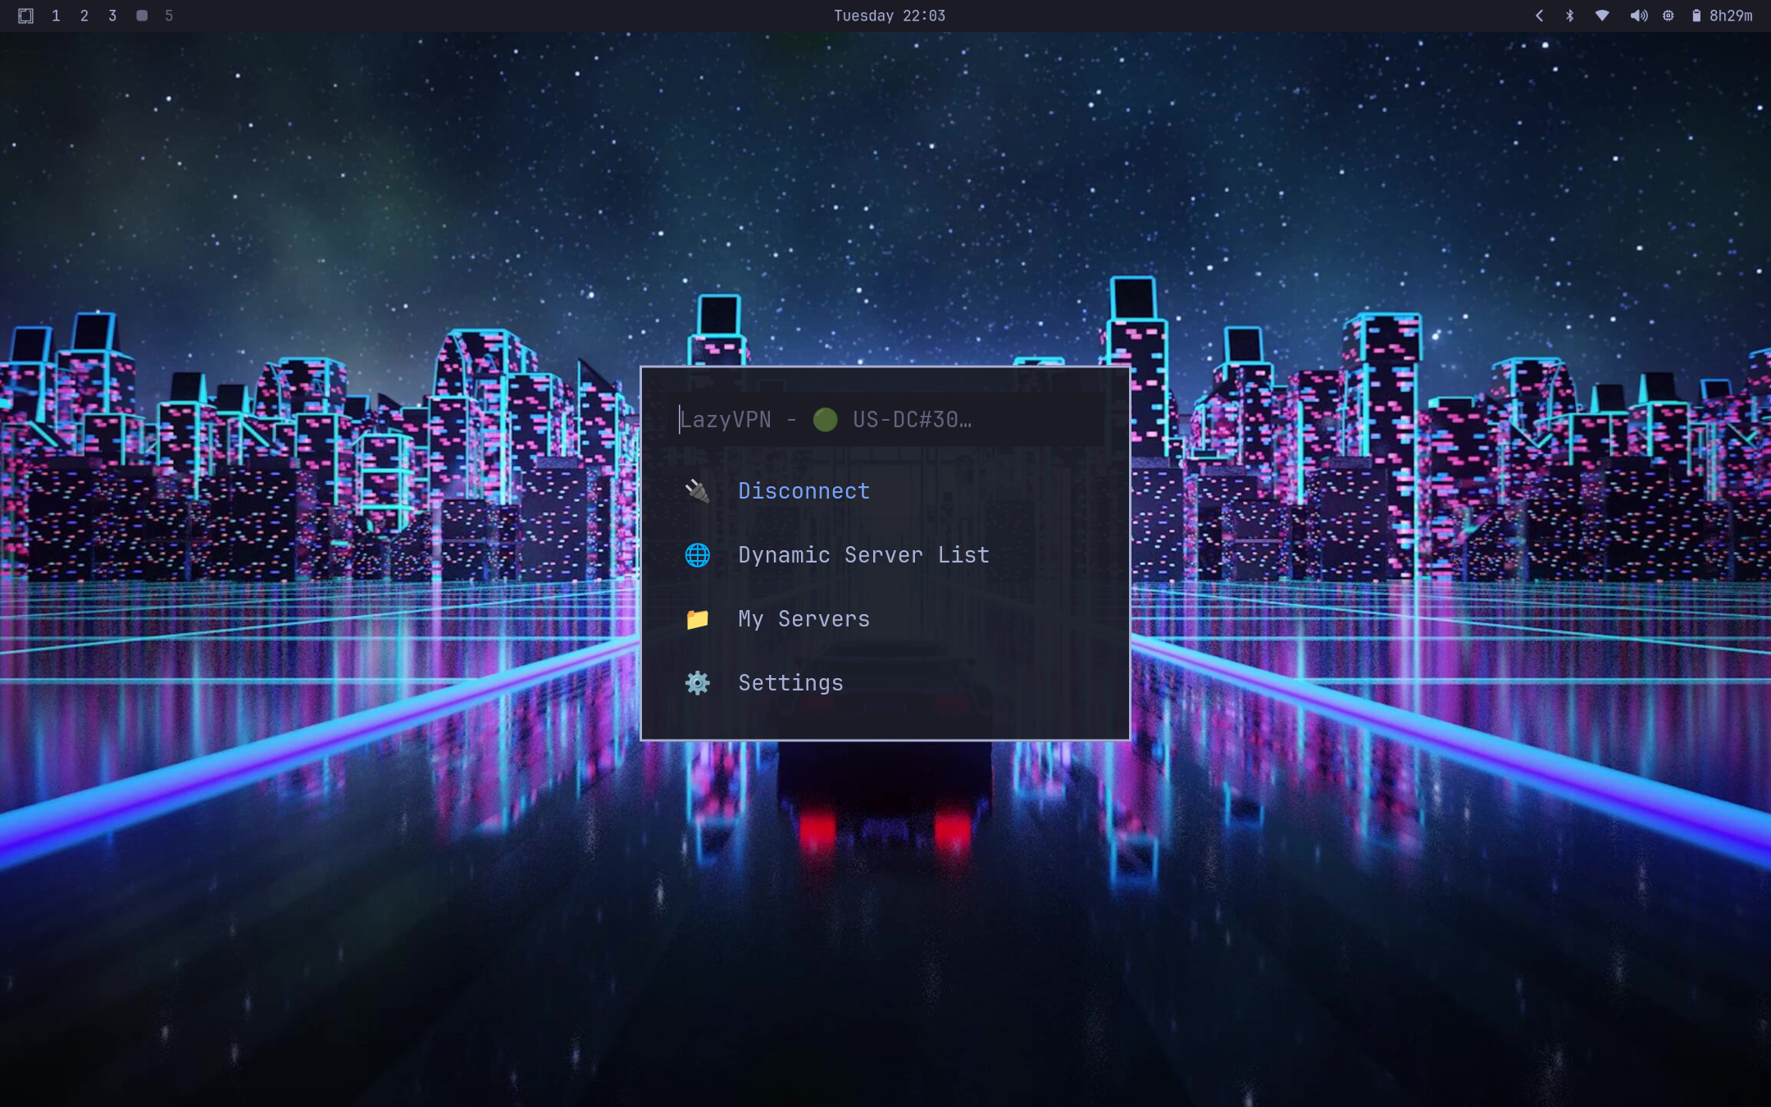Image resolution: width=1771 pixels, height=1107 pixels.
Task: Disconnect from the current VPN server
Action: tap(804, 490)
